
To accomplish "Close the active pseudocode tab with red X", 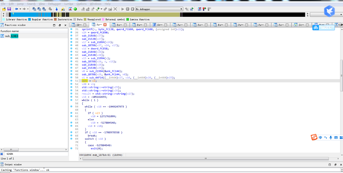I will (105, 25).
